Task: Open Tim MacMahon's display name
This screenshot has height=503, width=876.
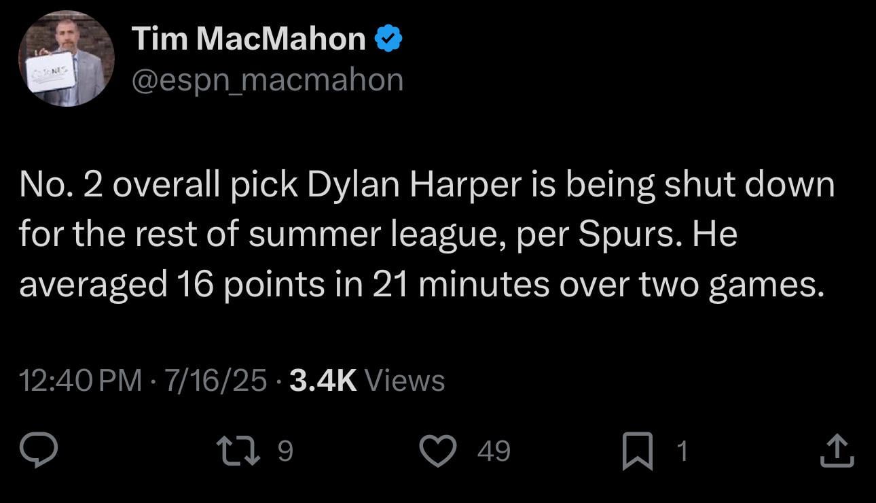Action: click(247, 37)
